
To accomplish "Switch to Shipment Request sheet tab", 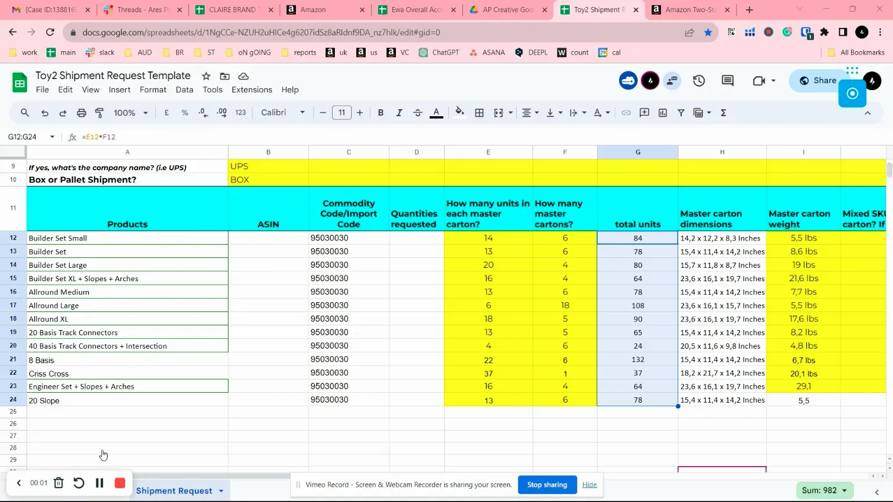I will coord(174,490).
